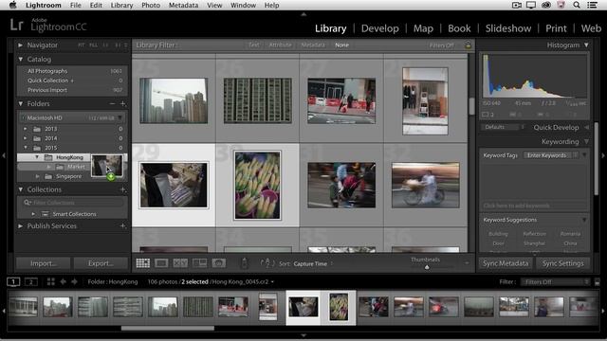This screenshot has width=607, height=341.
Task: Enable Attribute library filter
Action: (281, 45)
